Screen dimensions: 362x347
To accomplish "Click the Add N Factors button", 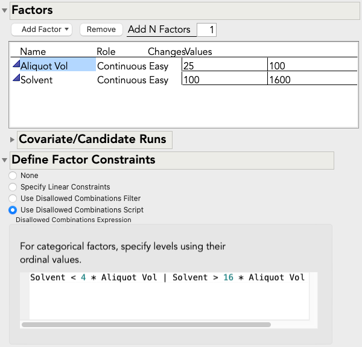I will click(x=159, y=29).
